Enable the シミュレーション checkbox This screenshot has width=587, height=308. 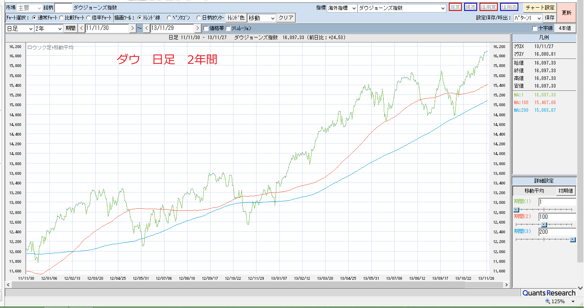(x=228, y=29)
